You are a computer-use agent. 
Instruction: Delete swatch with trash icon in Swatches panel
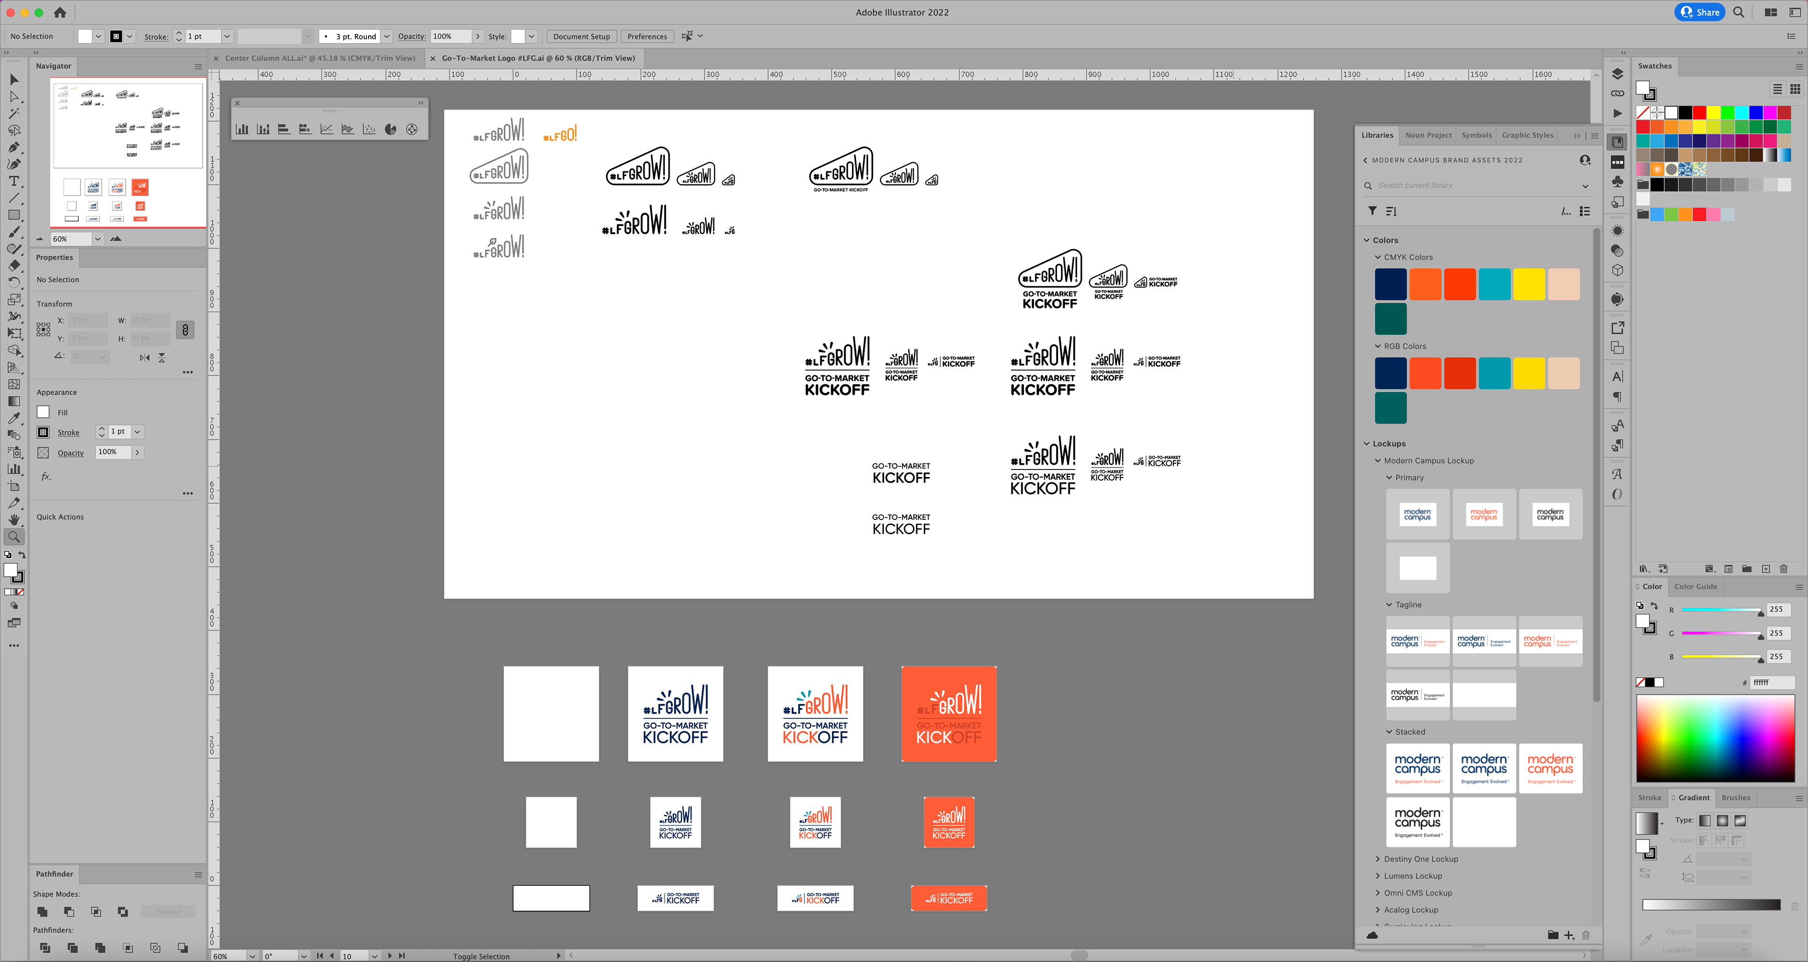click(x=1784, y=569)
